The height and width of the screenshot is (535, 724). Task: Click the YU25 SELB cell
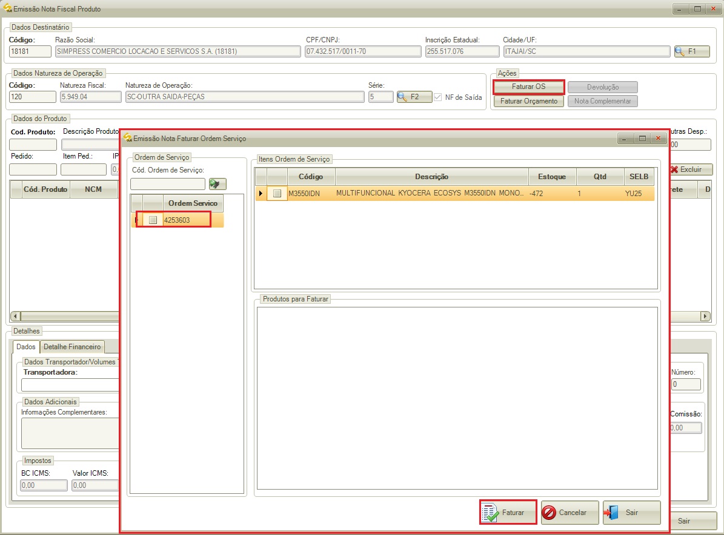pyautogui.click(x=639, y=193)
